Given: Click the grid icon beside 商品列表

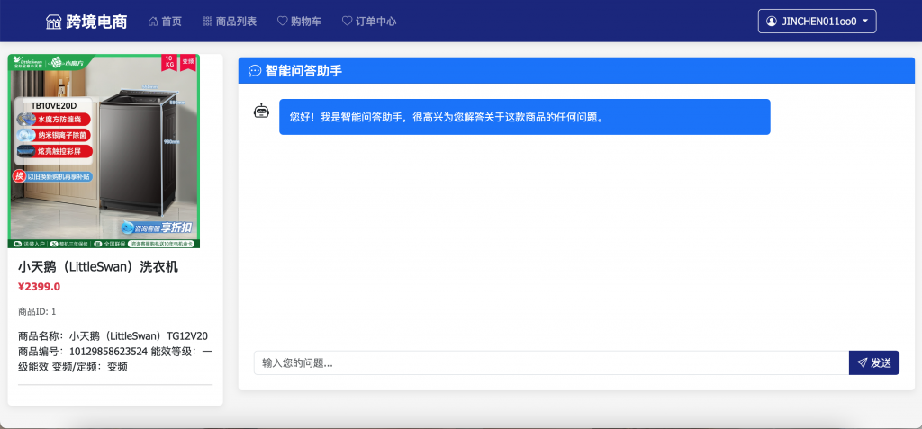Looking at the screenshot, I should (208, 22).
